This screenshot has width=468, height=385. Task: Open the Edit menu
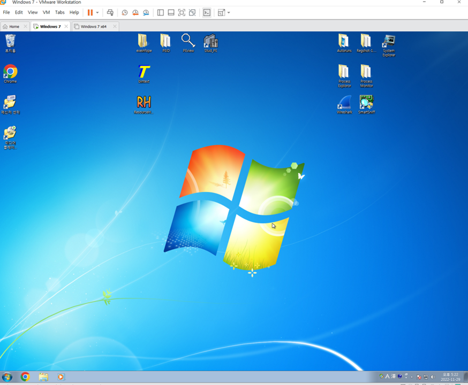tap(19, 12)
